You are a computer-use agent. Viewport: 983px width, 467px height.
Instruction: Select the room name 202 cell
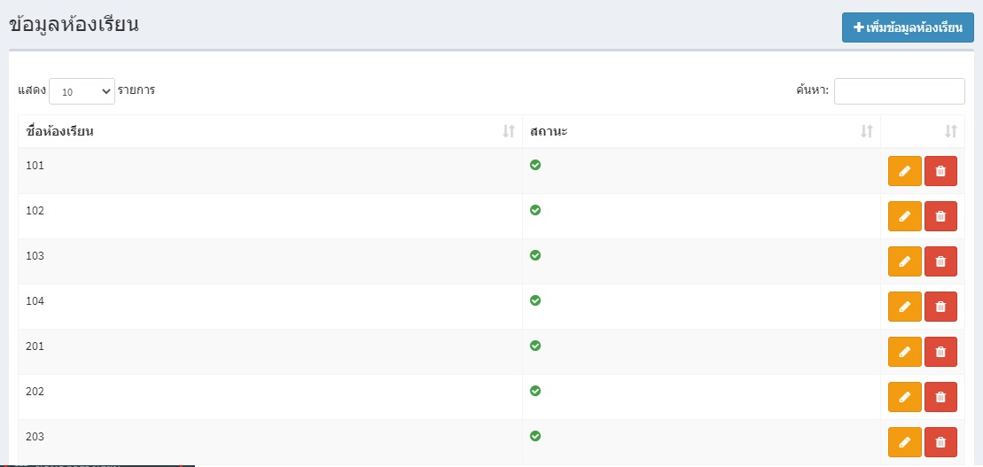tap(270, 397)
